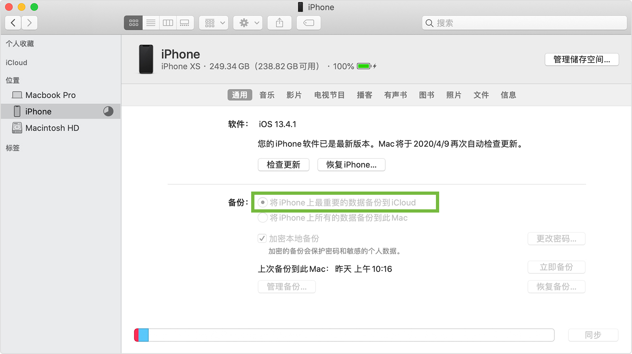Switch to the 有声书 tab
The height and width of the screenshot is (354, 632).
pyautogui.click(x=395, y=95)
